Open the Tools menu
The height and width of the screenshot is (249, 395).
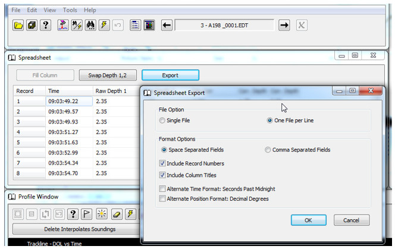[x=70, y=10]
